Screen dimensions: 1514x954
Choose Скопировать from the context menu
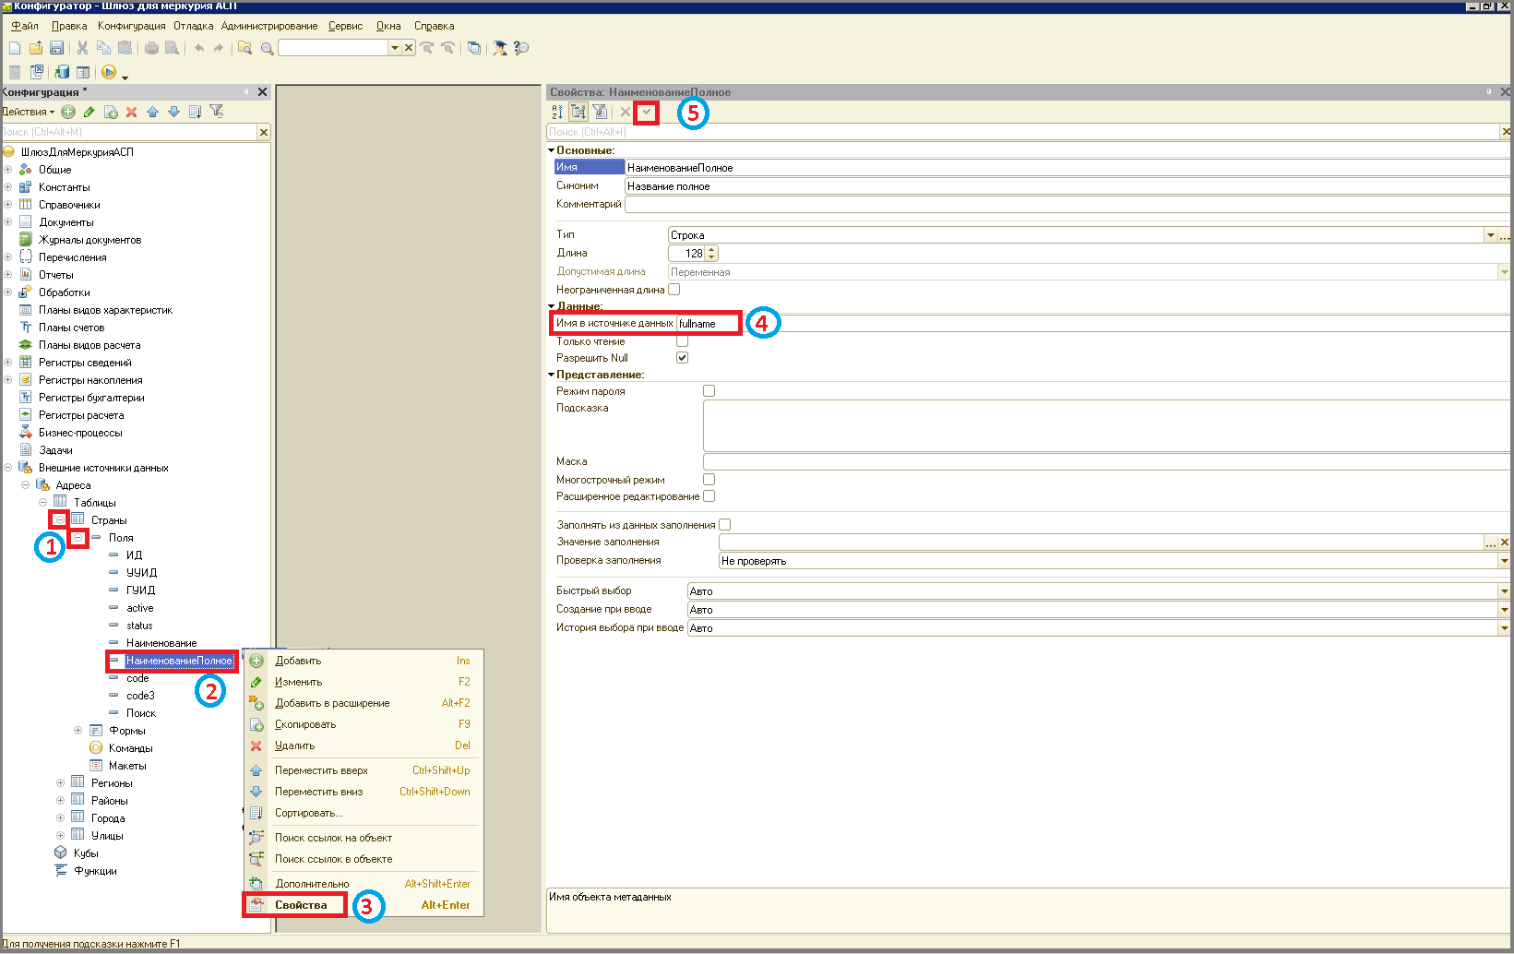pyautogui.click(x=305, y=724)
